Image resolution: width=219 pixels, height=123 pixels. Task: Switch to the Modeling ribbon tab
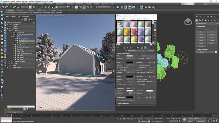click(x=11, y=10)
